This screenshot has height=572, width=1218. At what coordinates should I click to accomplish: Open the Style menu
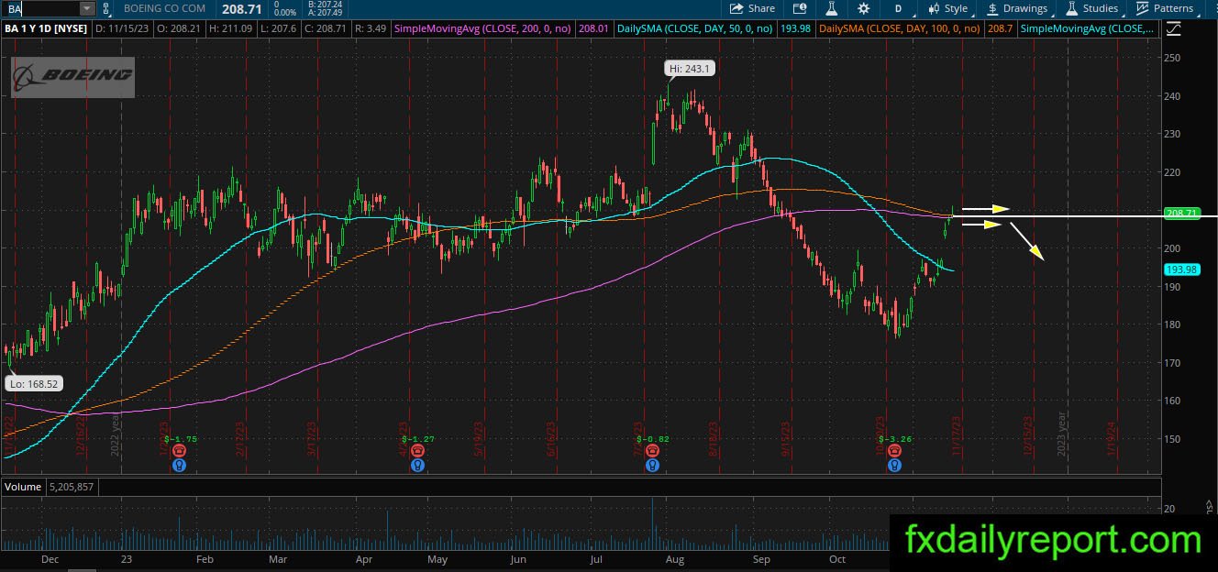pos(948,8)
